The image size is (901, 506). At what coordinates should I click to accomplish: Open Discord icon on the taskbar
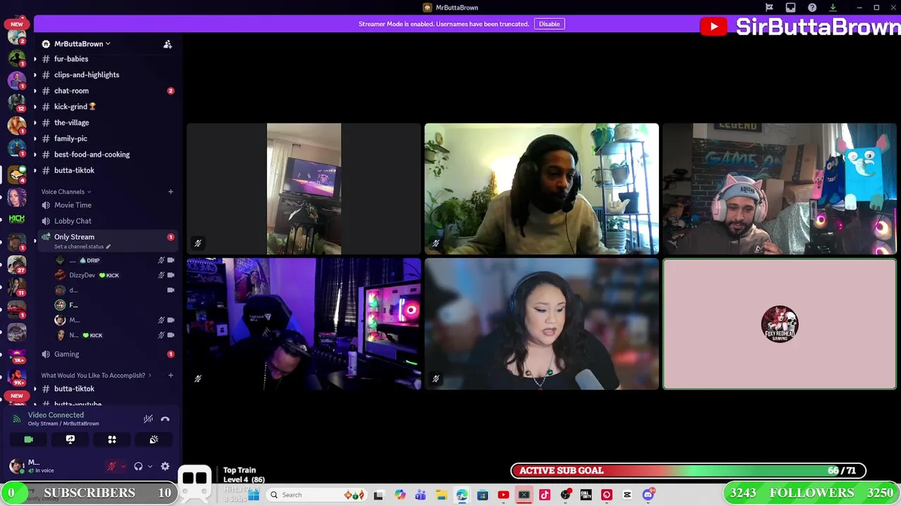click(x=648, y=495)
